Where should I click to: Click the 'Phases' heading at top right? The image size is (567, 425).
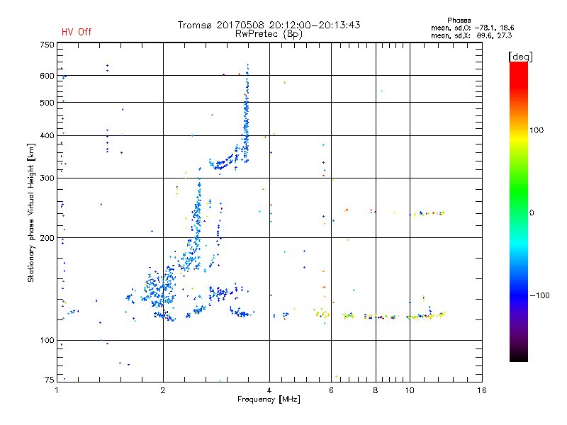pyautogui.click(x=459, y=21)
